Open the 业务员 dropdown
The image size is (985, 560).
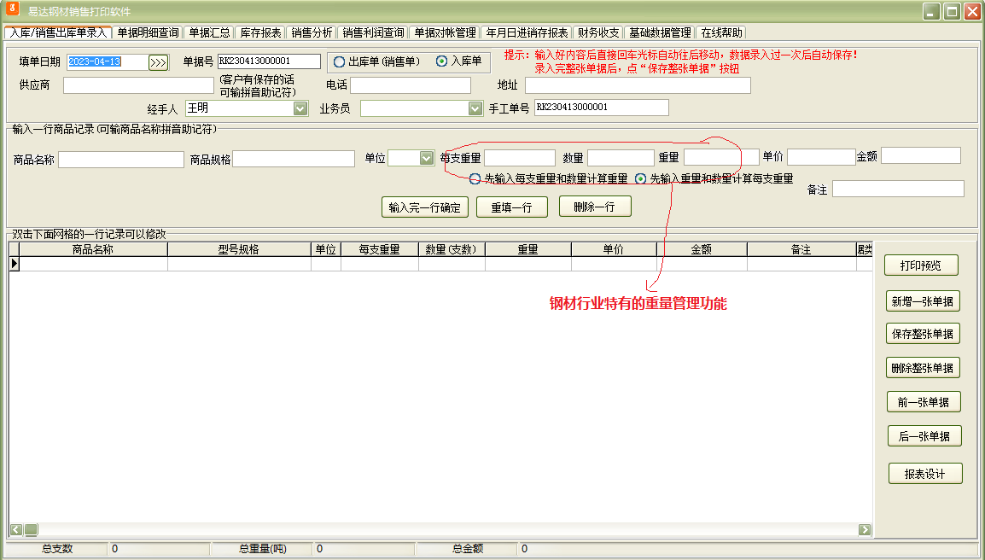pyautogui.click(x=475, y=107)
